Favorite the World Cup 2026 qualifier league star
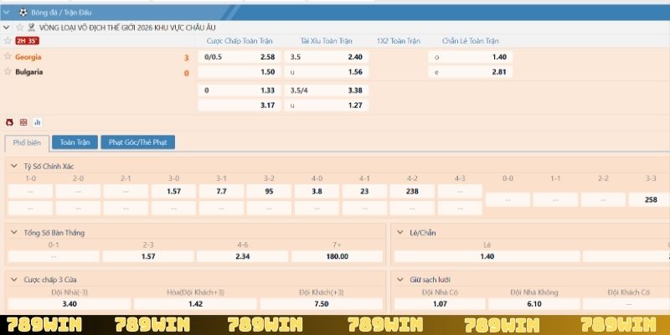The width and height of the screenshot is (670, 335). point(20,28)
